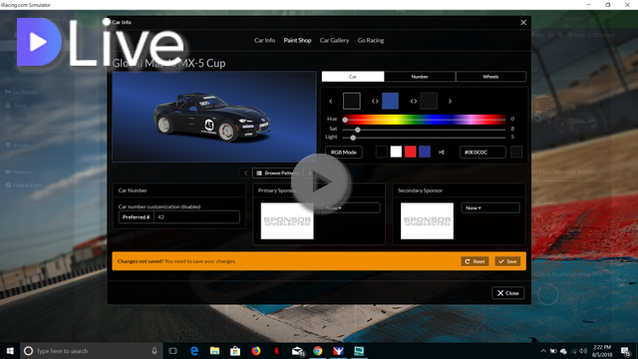Open the Primary Sponsor dropdown
The image size is (638, 359).
[351, 207]
